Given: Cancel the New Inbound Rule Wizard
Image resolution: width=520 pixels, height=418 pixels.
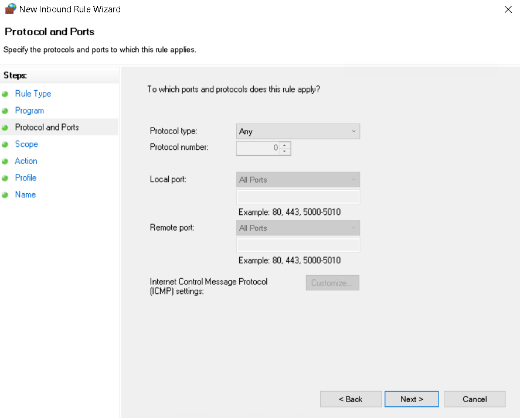Looking at the screenshot, I should point(474,399).
